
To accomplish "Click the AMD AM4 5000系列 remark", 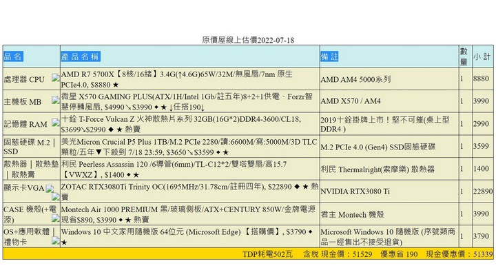I will [355, 79].
